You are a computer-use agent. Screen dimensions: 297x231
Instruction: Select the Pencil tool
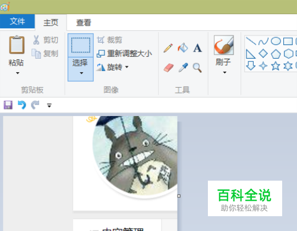click(168, 48)
